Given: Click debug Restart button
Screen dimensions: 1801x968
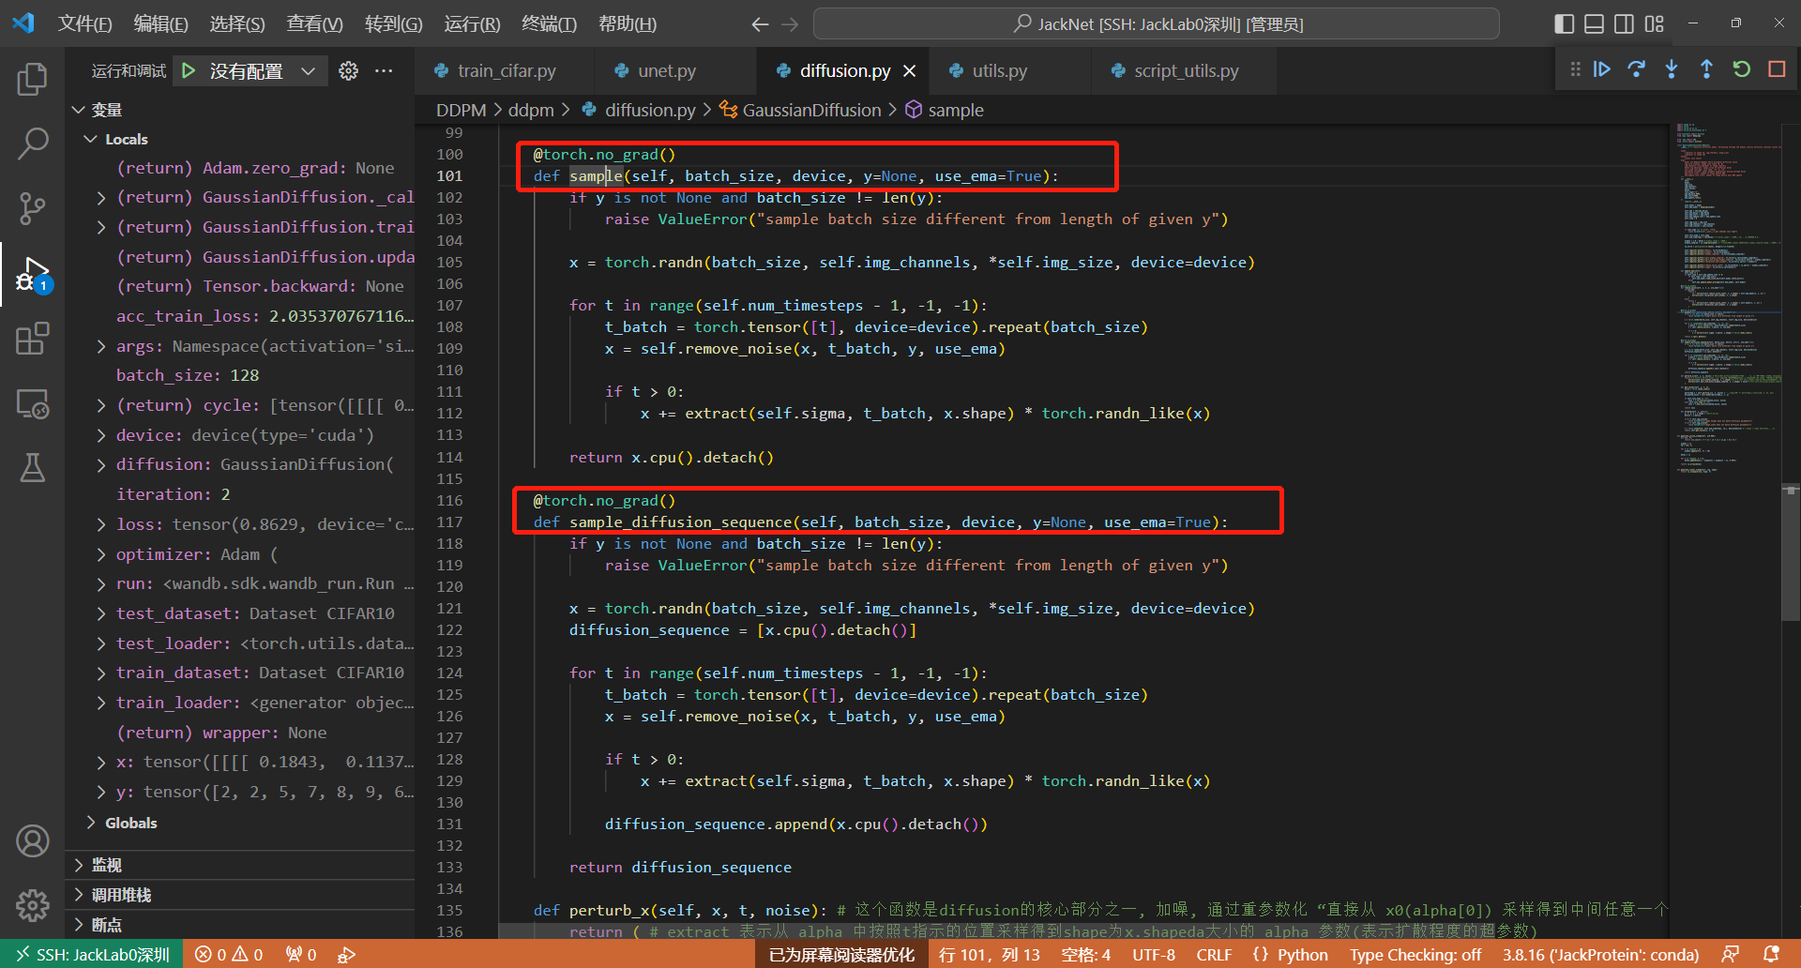Looking at the screenshot, I should 1742,69.
